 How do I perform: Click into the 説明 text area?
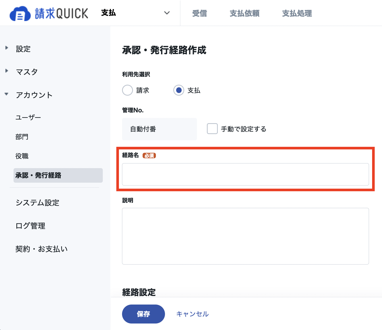(245, 236)
